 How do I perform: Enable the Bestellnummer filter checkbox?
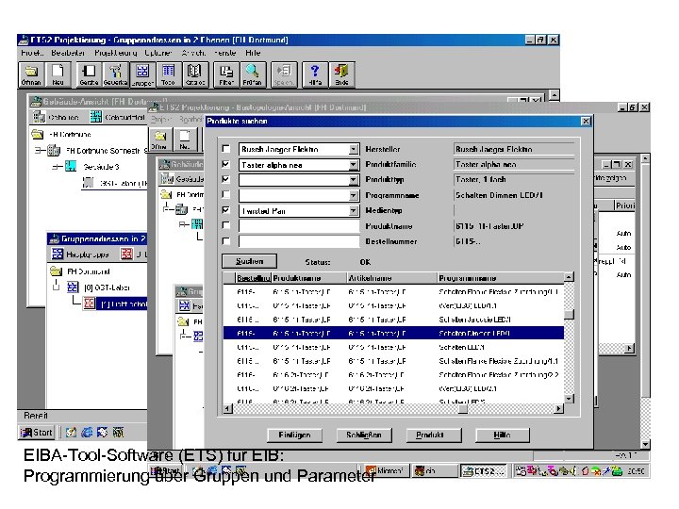pos(226,241)
